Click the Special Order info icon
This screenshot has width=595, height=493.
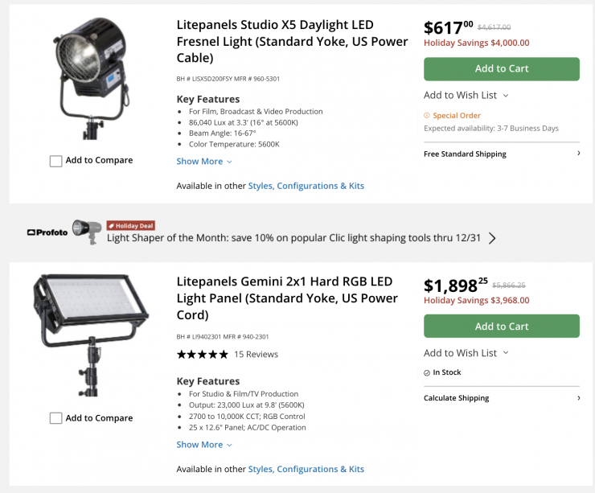point(427,116)
